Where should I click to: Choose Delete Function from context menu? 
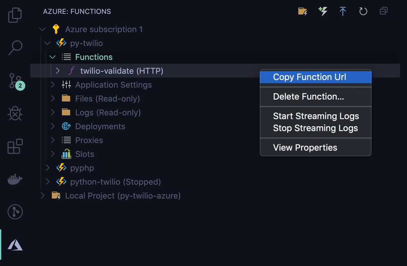(x=315, y=97)
